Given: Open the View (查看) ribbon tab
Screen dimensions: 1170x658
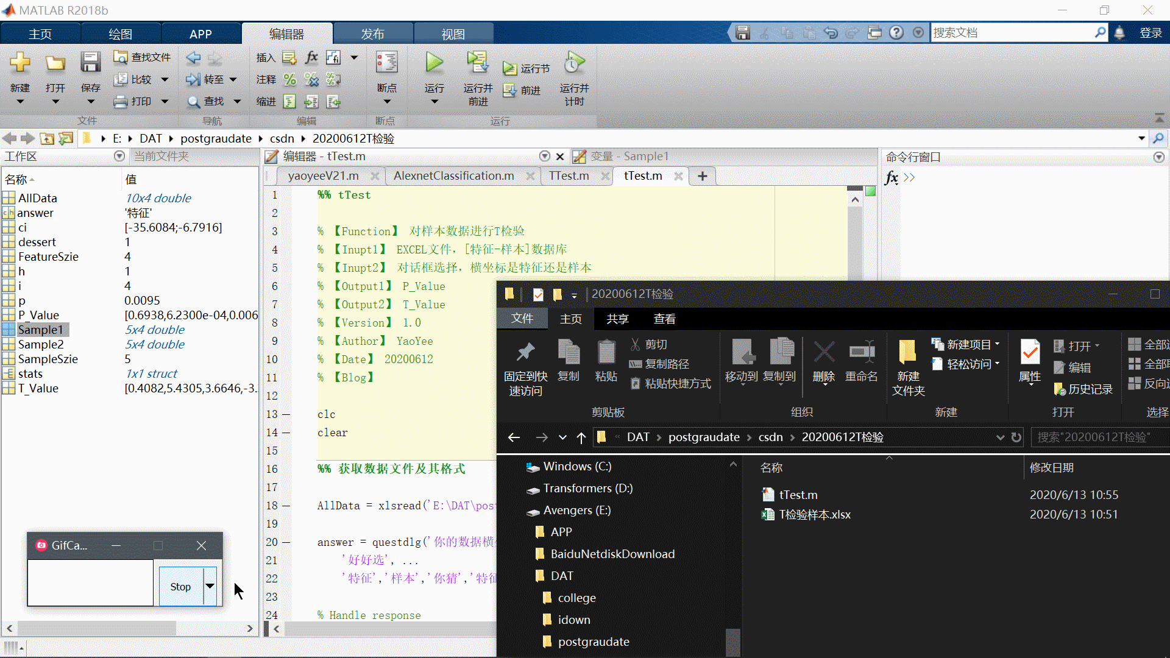Looking at the screenshot, I should 664,319.
